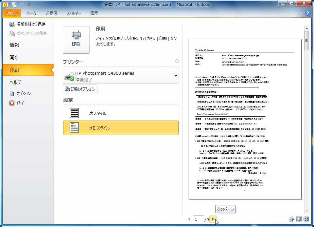
Task: Click the red Exit X icon
Action: 12,103
